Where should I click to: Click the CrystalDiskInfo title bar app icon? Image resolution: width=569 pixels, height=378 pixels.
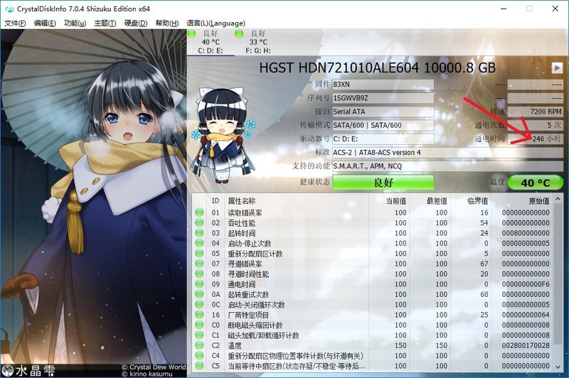pos(9,9)
